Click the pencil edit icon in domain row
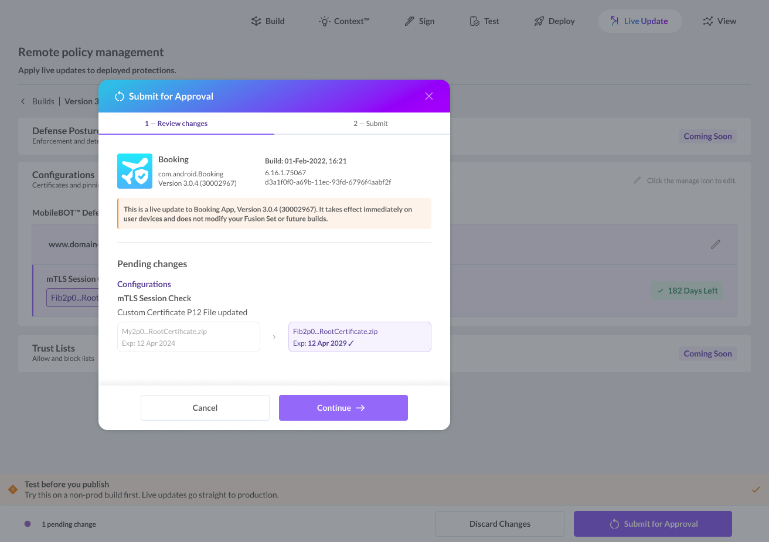 pyautogui.click(x=716, y=244)
